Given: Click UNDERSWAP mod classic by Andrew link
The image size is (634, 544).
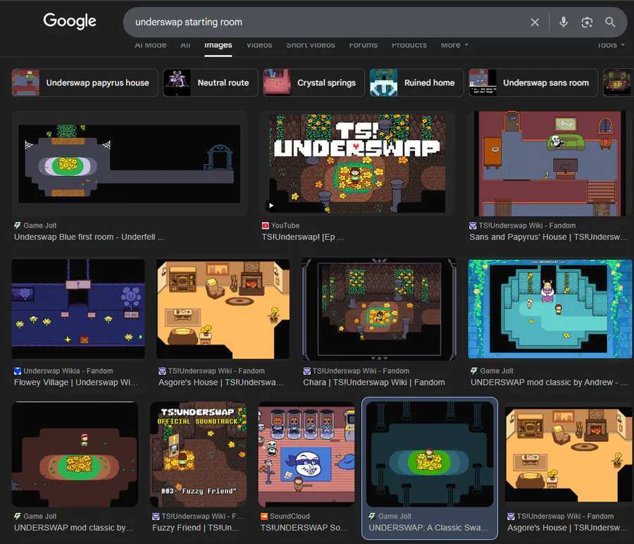Looking at the screenshot, I should (x=549, y=382).
